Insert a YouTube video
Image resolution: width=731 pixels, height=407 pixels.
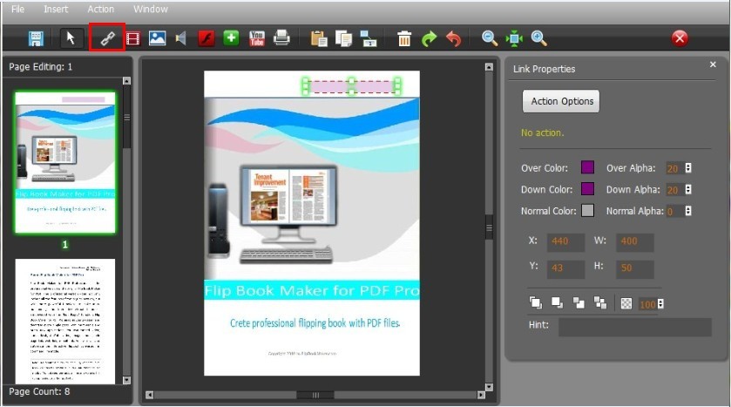coord(256,38)
